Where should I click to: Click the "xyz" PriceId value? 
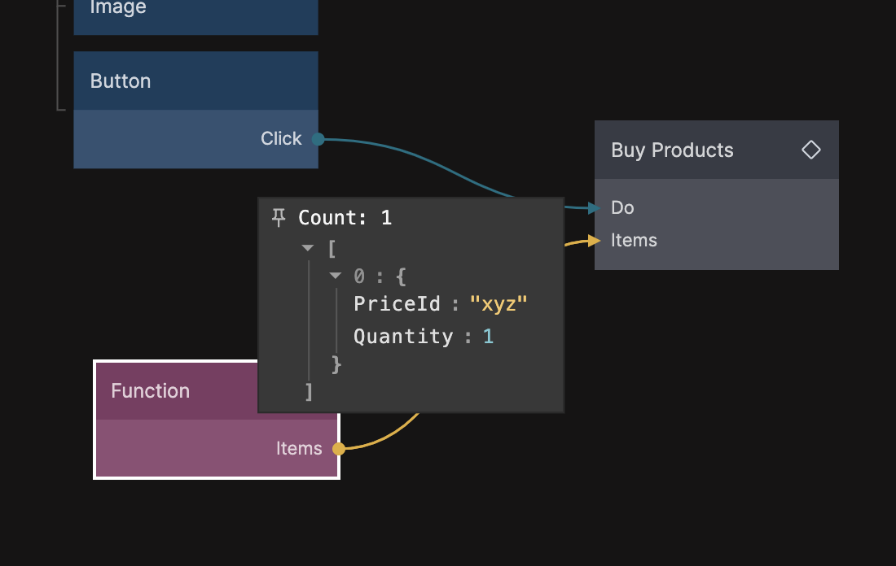(499, 304)
